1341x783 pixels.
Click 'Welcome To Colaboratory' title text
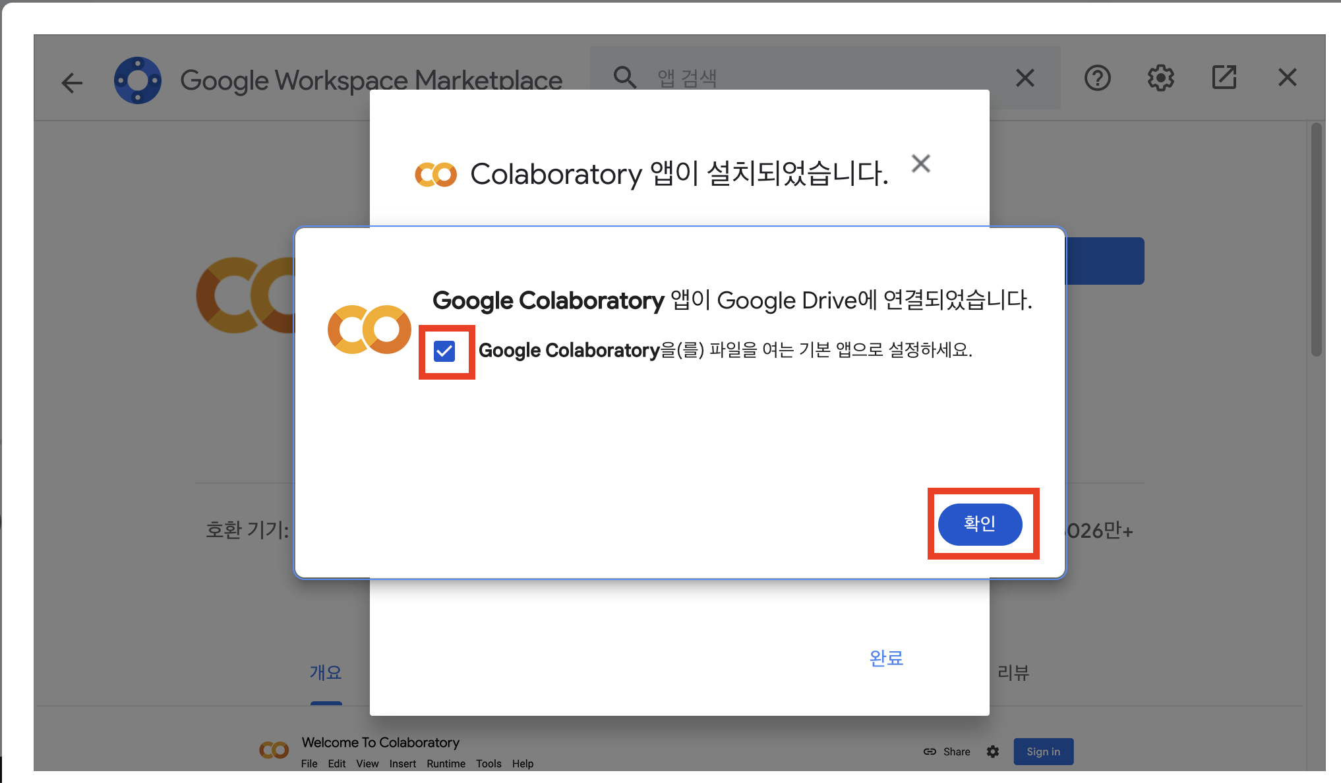[380, 742]
